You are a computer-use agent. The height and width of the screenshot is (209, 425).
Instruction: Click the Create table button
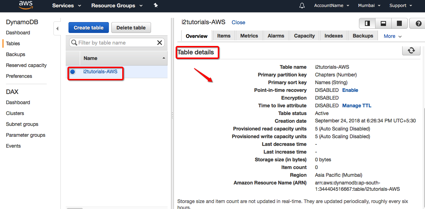[x=89, y=28]
